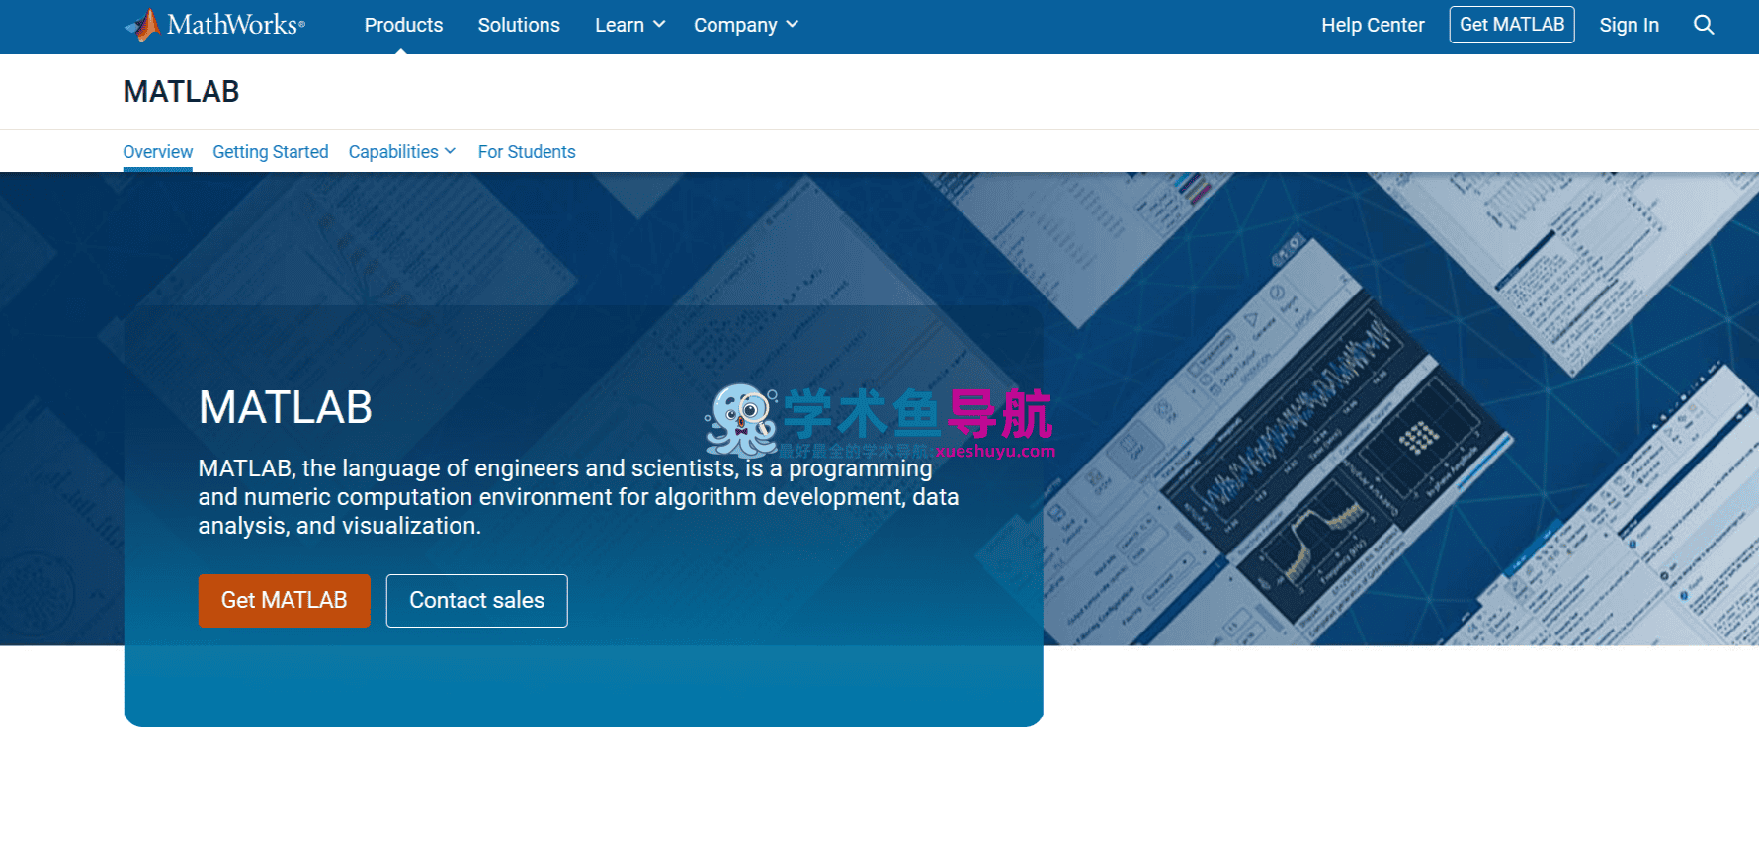
Task: Go to Help Center
Action: 1373,25
